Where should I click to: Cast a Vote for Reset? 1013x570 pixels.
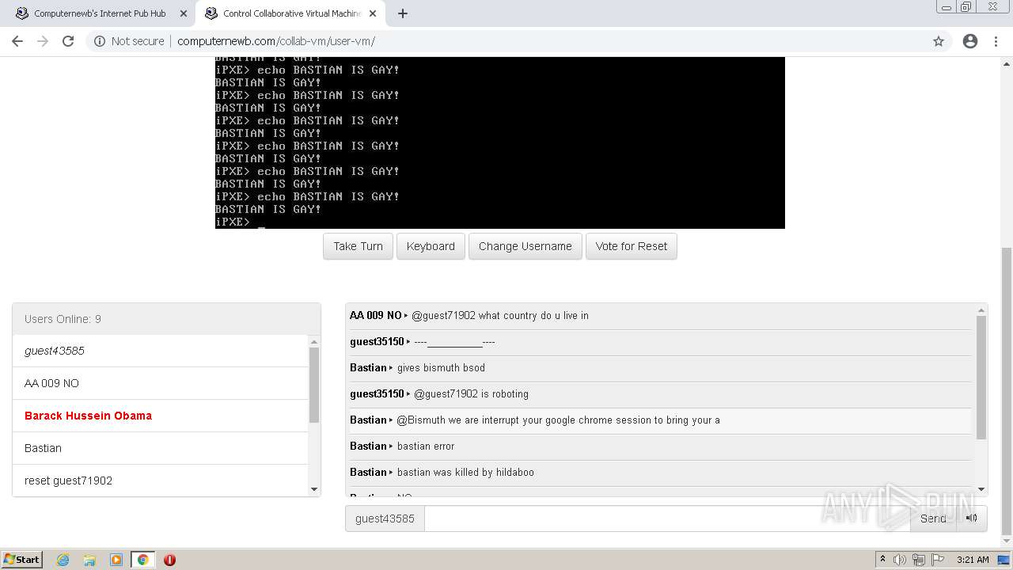632,246
